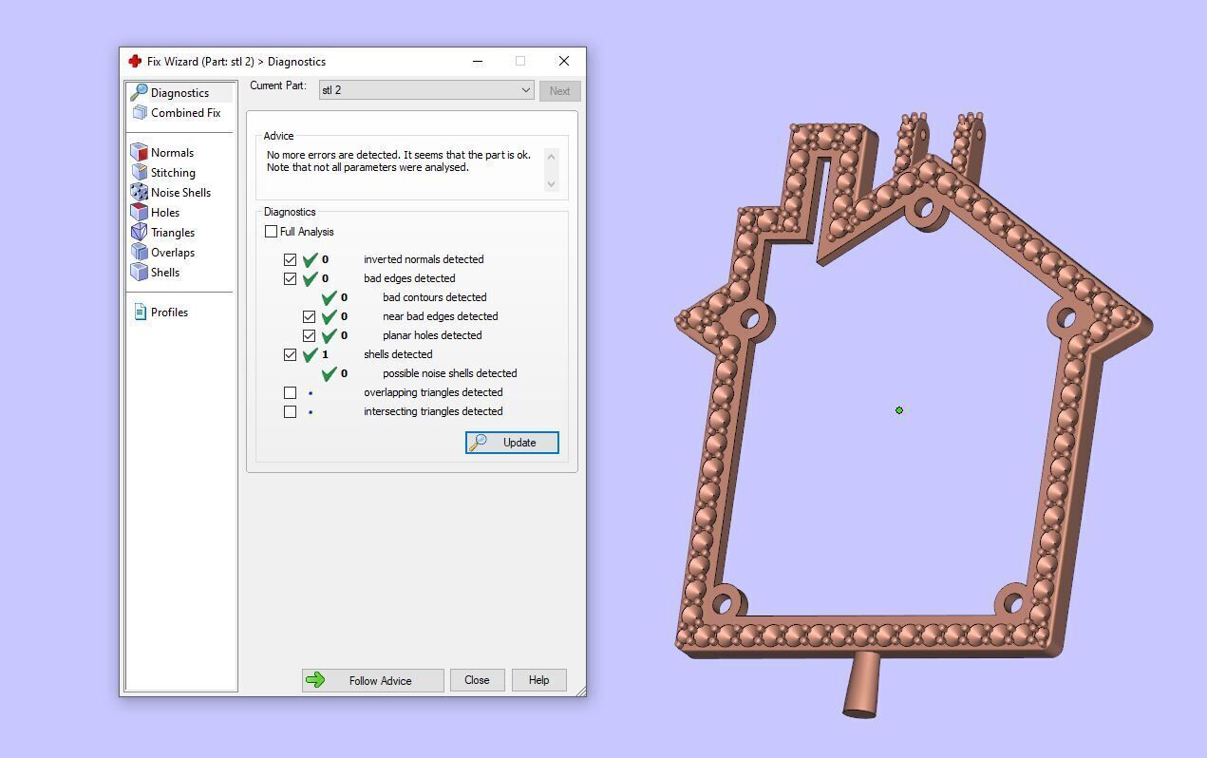
Task: Click the Next button
Action: (559, 91)
